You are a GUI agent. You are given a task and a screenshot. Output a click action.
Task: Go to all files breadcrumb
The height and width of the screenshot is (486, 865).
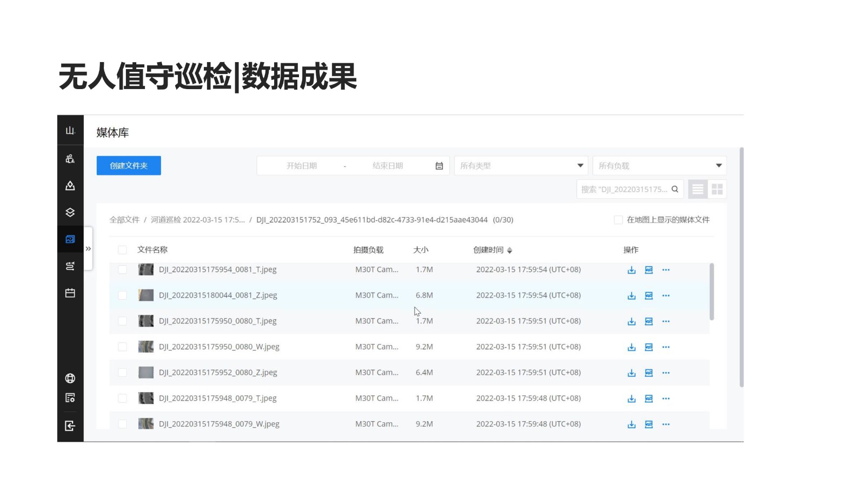[124, 220]
